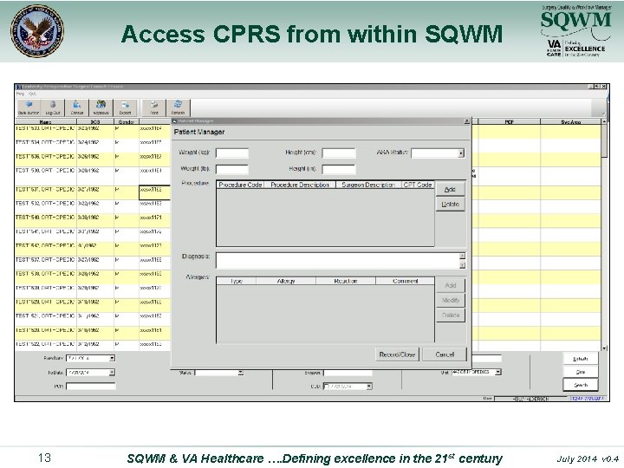Open the From Date dropdown
This screenshot has height=468, width=624.
tap(112, 358)
